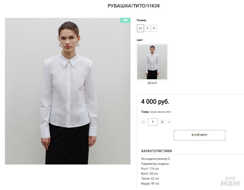This screenshot has height=190, width=244.
Task: Increase quantity with the plus icon
Action: pyautogui.click(x=162, y=122)
